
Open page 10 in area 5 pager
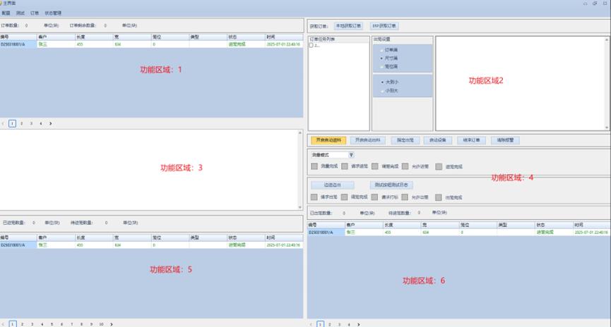(101, 324)
